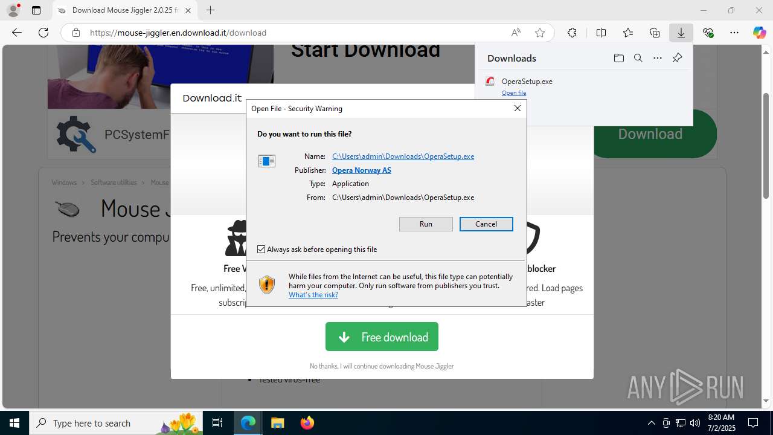Click the Opera Norway AS publisher link
This screenshot has height=435, width=773.
point(362,170)
